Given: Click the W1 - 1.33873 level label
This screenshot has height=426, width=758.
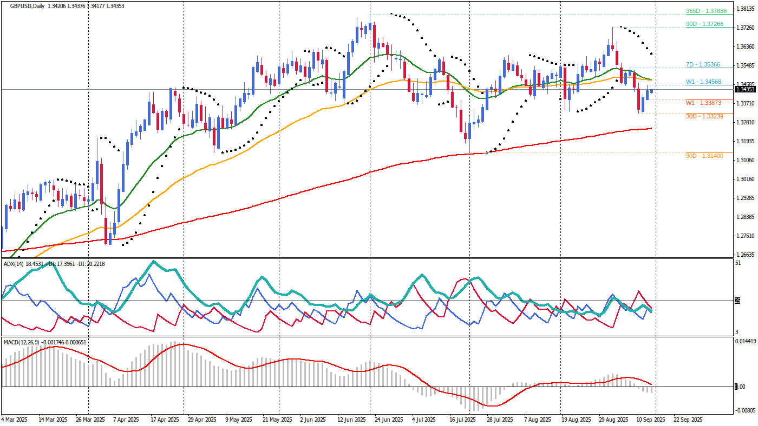Looking at the screenshot, I should click(703, 103).
